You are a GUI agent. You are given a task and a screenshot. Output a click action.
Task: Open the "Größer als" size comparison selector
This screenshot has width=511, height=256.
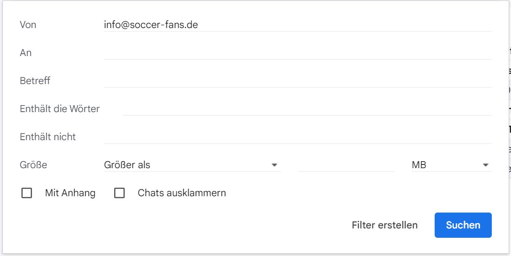[x=187, y=165]
